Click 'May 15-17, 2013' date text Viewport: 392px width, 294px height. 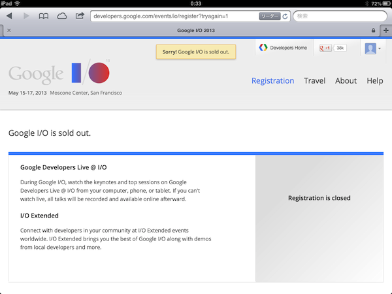pyautogui.click(x=27, y=93)
